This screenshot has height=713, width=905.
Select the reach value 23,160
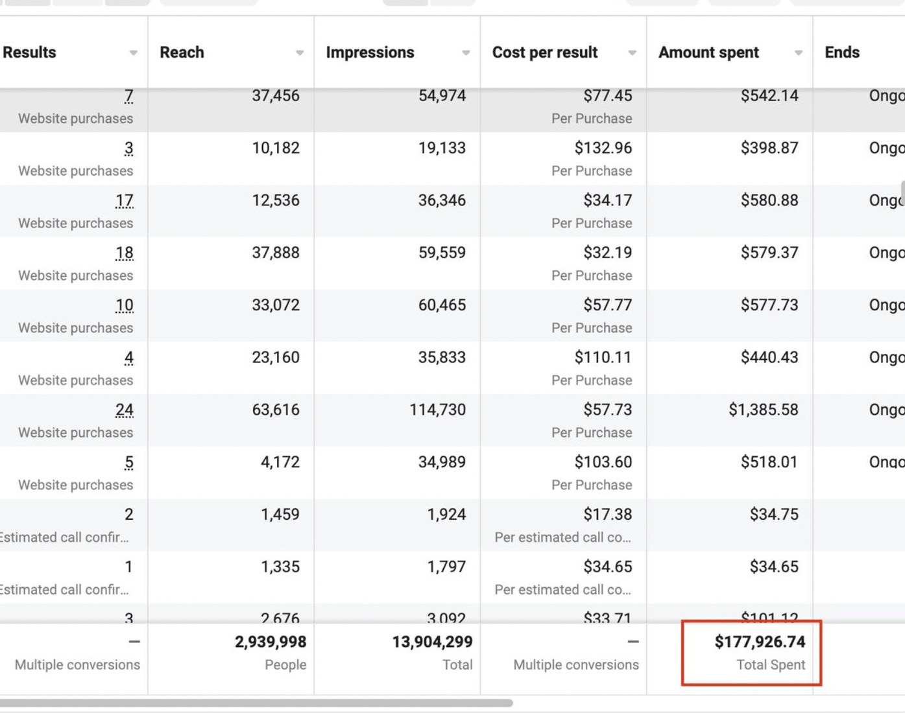[276, 358]
